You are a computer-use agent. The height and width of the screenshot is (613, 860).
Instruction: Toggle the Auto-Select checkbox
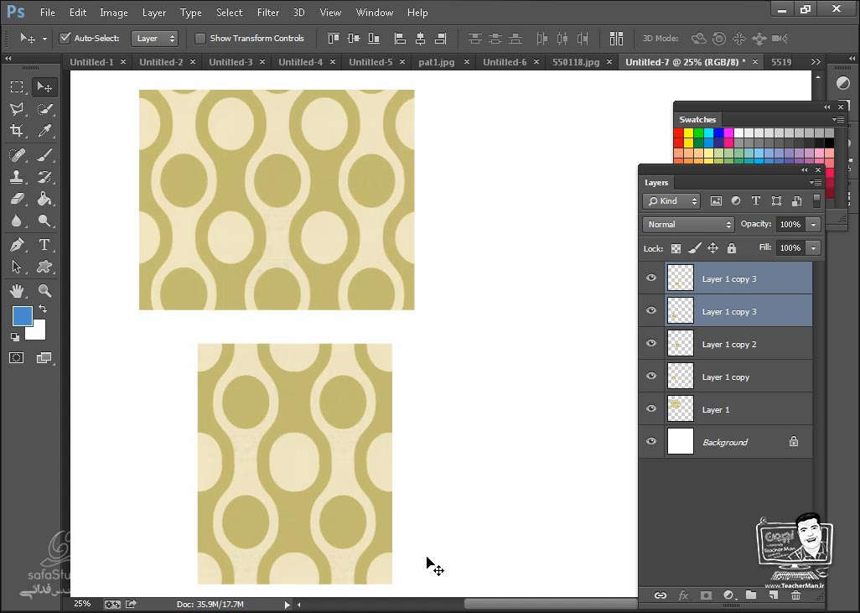coord(65,38)
